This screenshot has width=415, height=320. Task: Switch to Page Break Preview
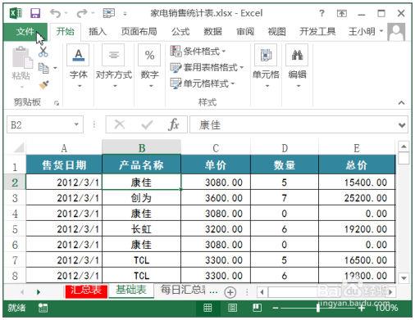click(x=257, y=308)
